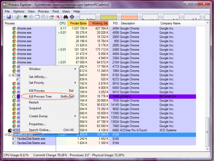Sort by Company Name column header
The image size is (214, 161).
pyautogui.click(x=177, y=24)
